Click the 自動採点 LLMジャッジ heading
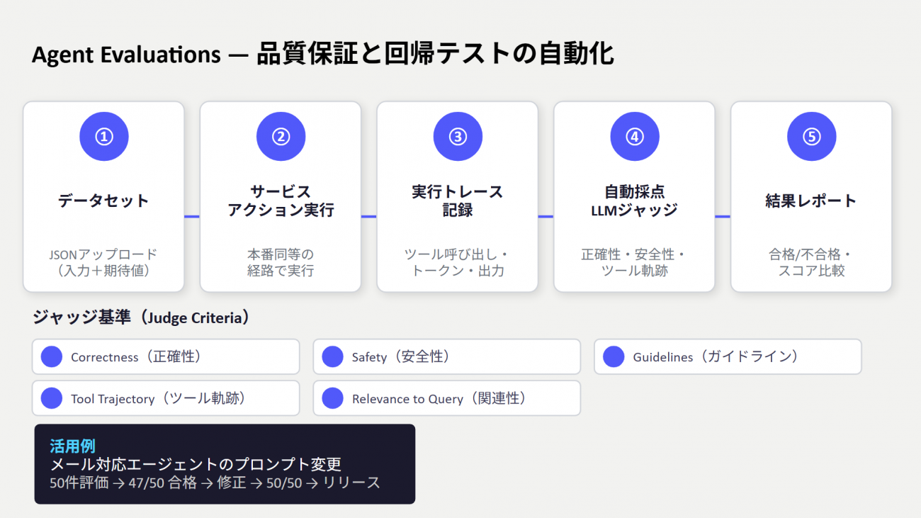 (635, 201)
